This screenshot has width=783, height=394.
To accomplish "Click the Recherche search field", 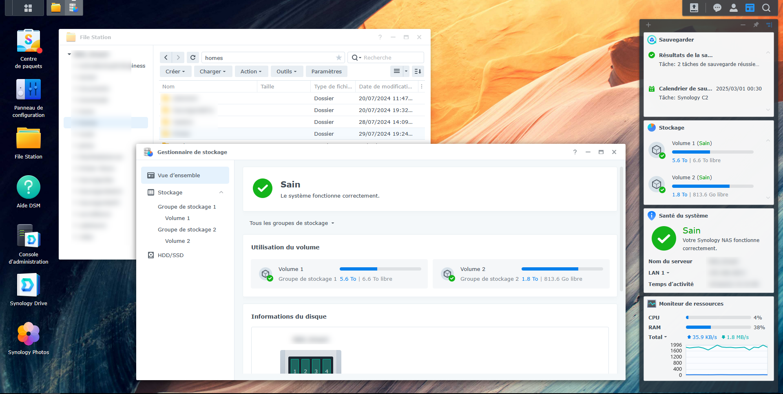I will point(391,58).
